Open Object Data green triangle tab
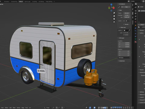The image size is (145, 109). point(136,39)
